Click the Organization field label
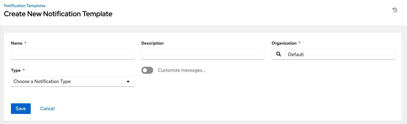Viewport: 407px width, 124px height. [284, 43]
